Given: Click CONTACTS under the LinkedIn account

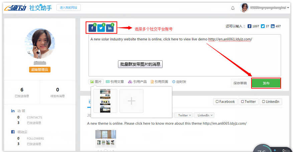Looking at the screenshot, I should pos(34,117).
